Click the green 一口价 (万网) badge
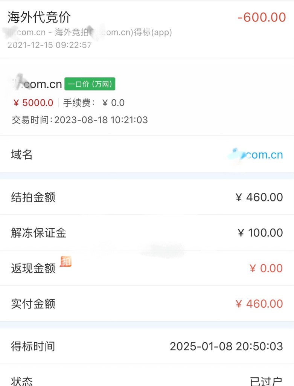This screenshot has width=294, height=386. [90, 84]
